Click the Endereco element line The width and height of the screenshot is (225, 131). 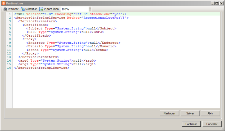73,43
